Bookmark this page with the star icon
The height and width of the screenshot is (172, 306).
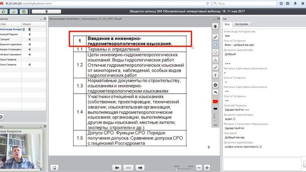pyautogui.click(x=281, y=3)
